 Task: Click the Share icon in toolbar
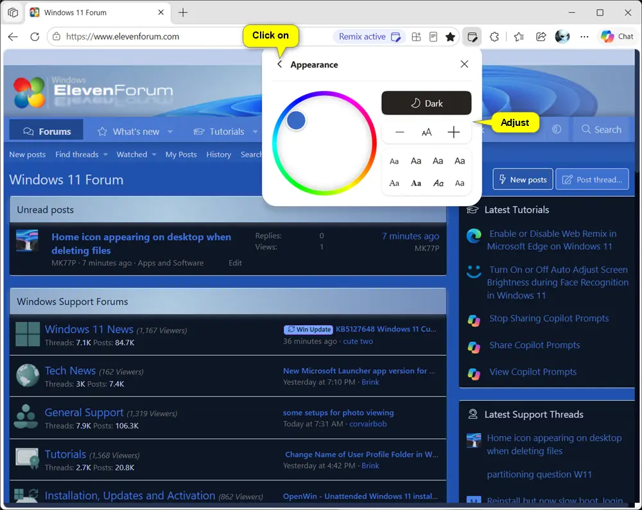[541, 37]
